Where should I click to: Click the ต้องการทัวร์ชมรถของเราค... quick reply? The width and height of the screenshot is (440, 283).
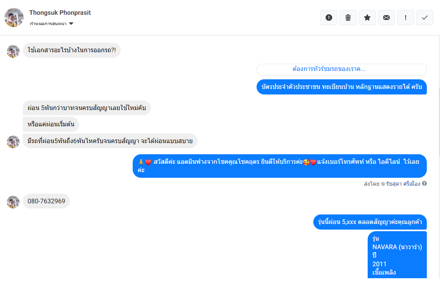[x=342, y=69]
